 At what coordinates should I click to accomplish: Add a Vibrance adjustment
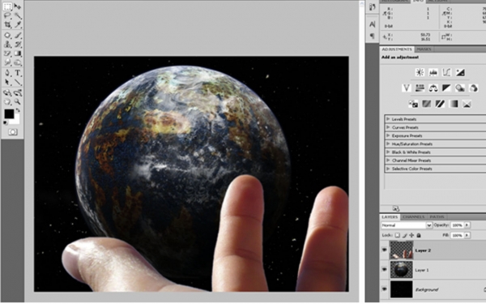[x=407, y=88]
